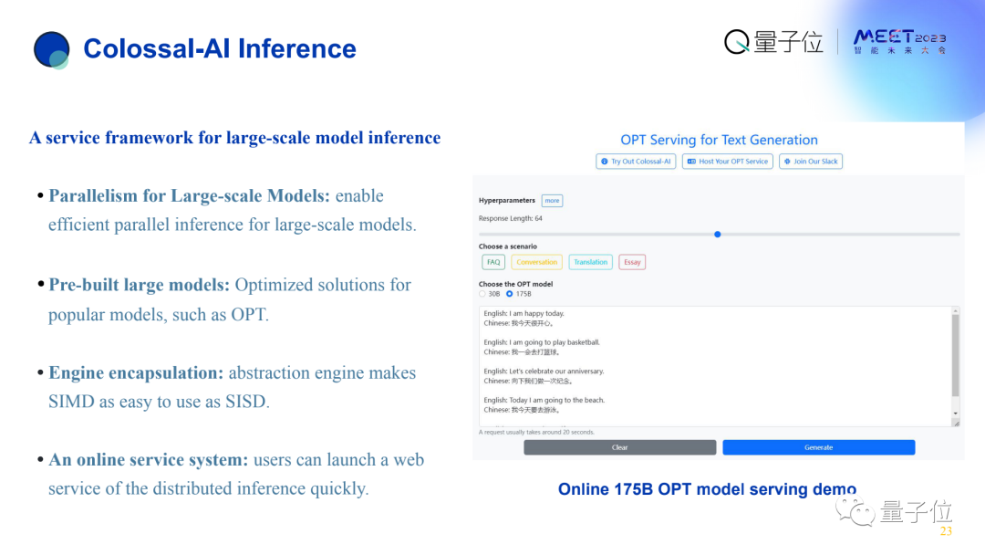Click 'Parallelism for Large-scale Models:' bullet heading

189,195
